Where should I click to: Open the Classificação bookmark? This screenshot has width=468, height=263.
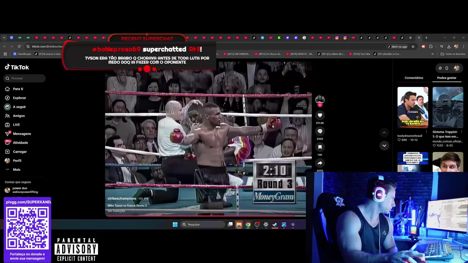point(22,54)
